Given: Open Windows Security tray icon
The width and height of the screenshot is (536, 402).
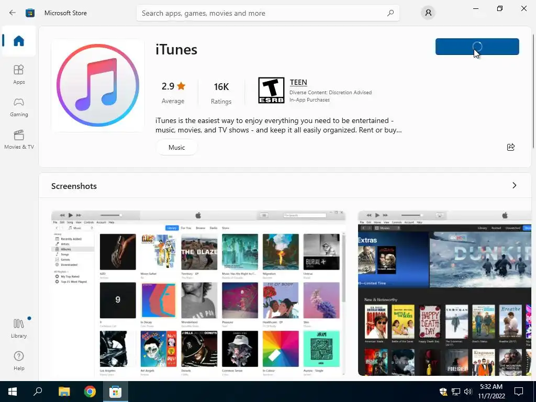Looking at the screenshot, I should click(443, 392).
